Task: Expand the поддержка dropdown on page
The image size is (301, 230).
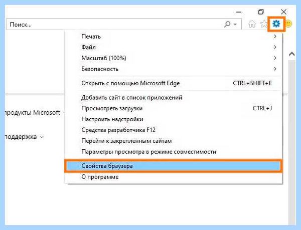Action: (25, 137)
